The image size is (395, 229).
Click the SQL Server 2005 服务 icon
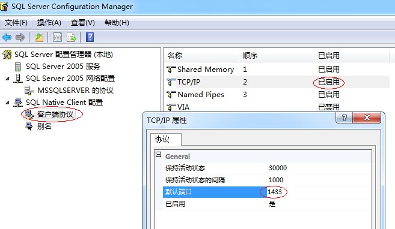(x=17, y=67)
